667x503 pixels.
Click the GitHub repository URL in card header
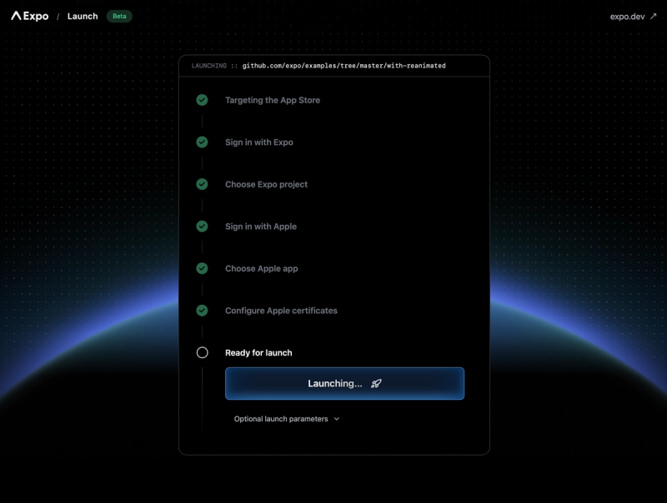pyautogui.click(x=344, y=66)
